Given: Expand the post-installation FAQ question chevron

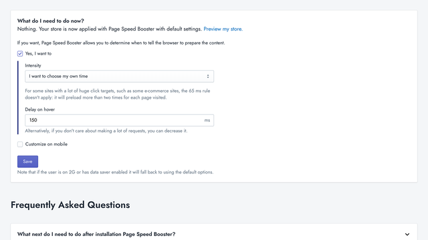Looking at the screenshot, I should coord(407,234).
